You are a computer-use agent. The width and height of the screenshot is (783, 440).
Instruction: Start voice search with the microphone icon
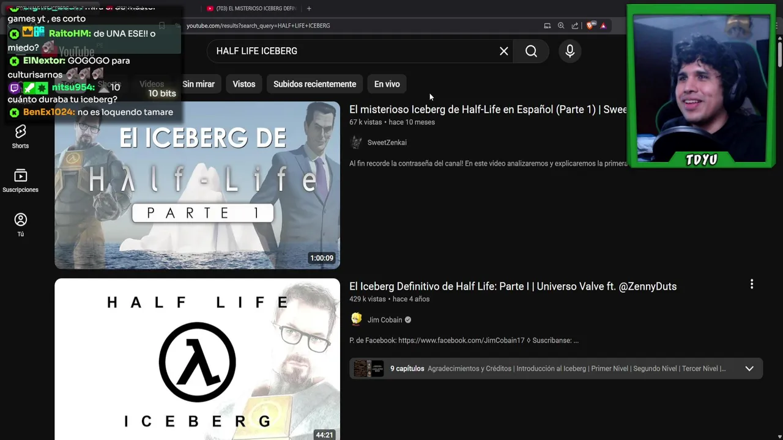click(570, 51)
